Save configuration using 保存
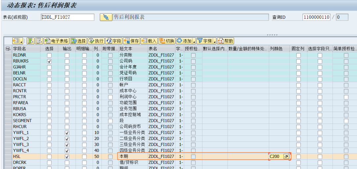Screen dimensions: 357x169 point(131,41)
